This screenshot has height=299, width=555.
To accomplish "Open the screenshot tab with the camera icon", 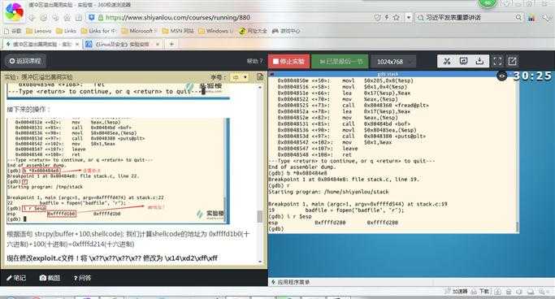I will [x=50, y=278].
